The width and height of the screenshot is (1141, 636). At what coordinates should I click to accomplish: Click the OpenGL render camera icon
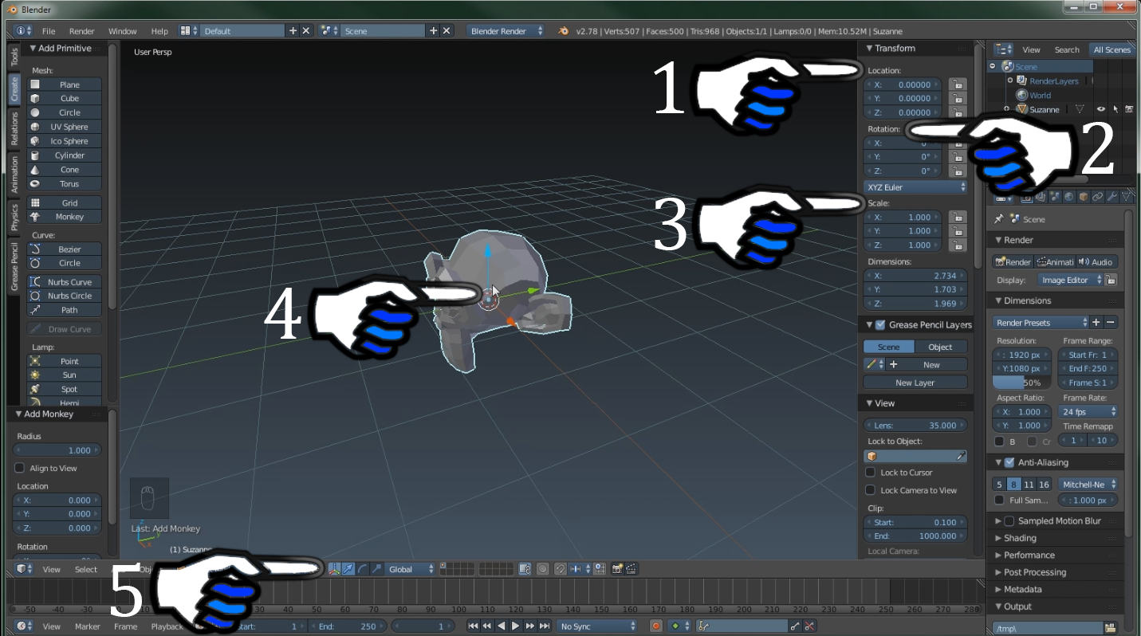616,569
